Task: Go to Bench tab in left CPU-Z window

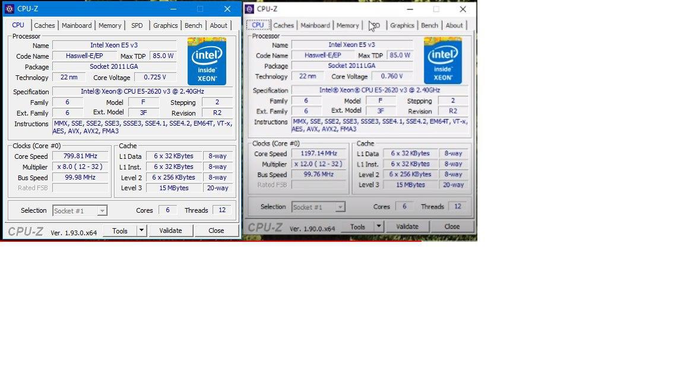Action: coord(193,25)
